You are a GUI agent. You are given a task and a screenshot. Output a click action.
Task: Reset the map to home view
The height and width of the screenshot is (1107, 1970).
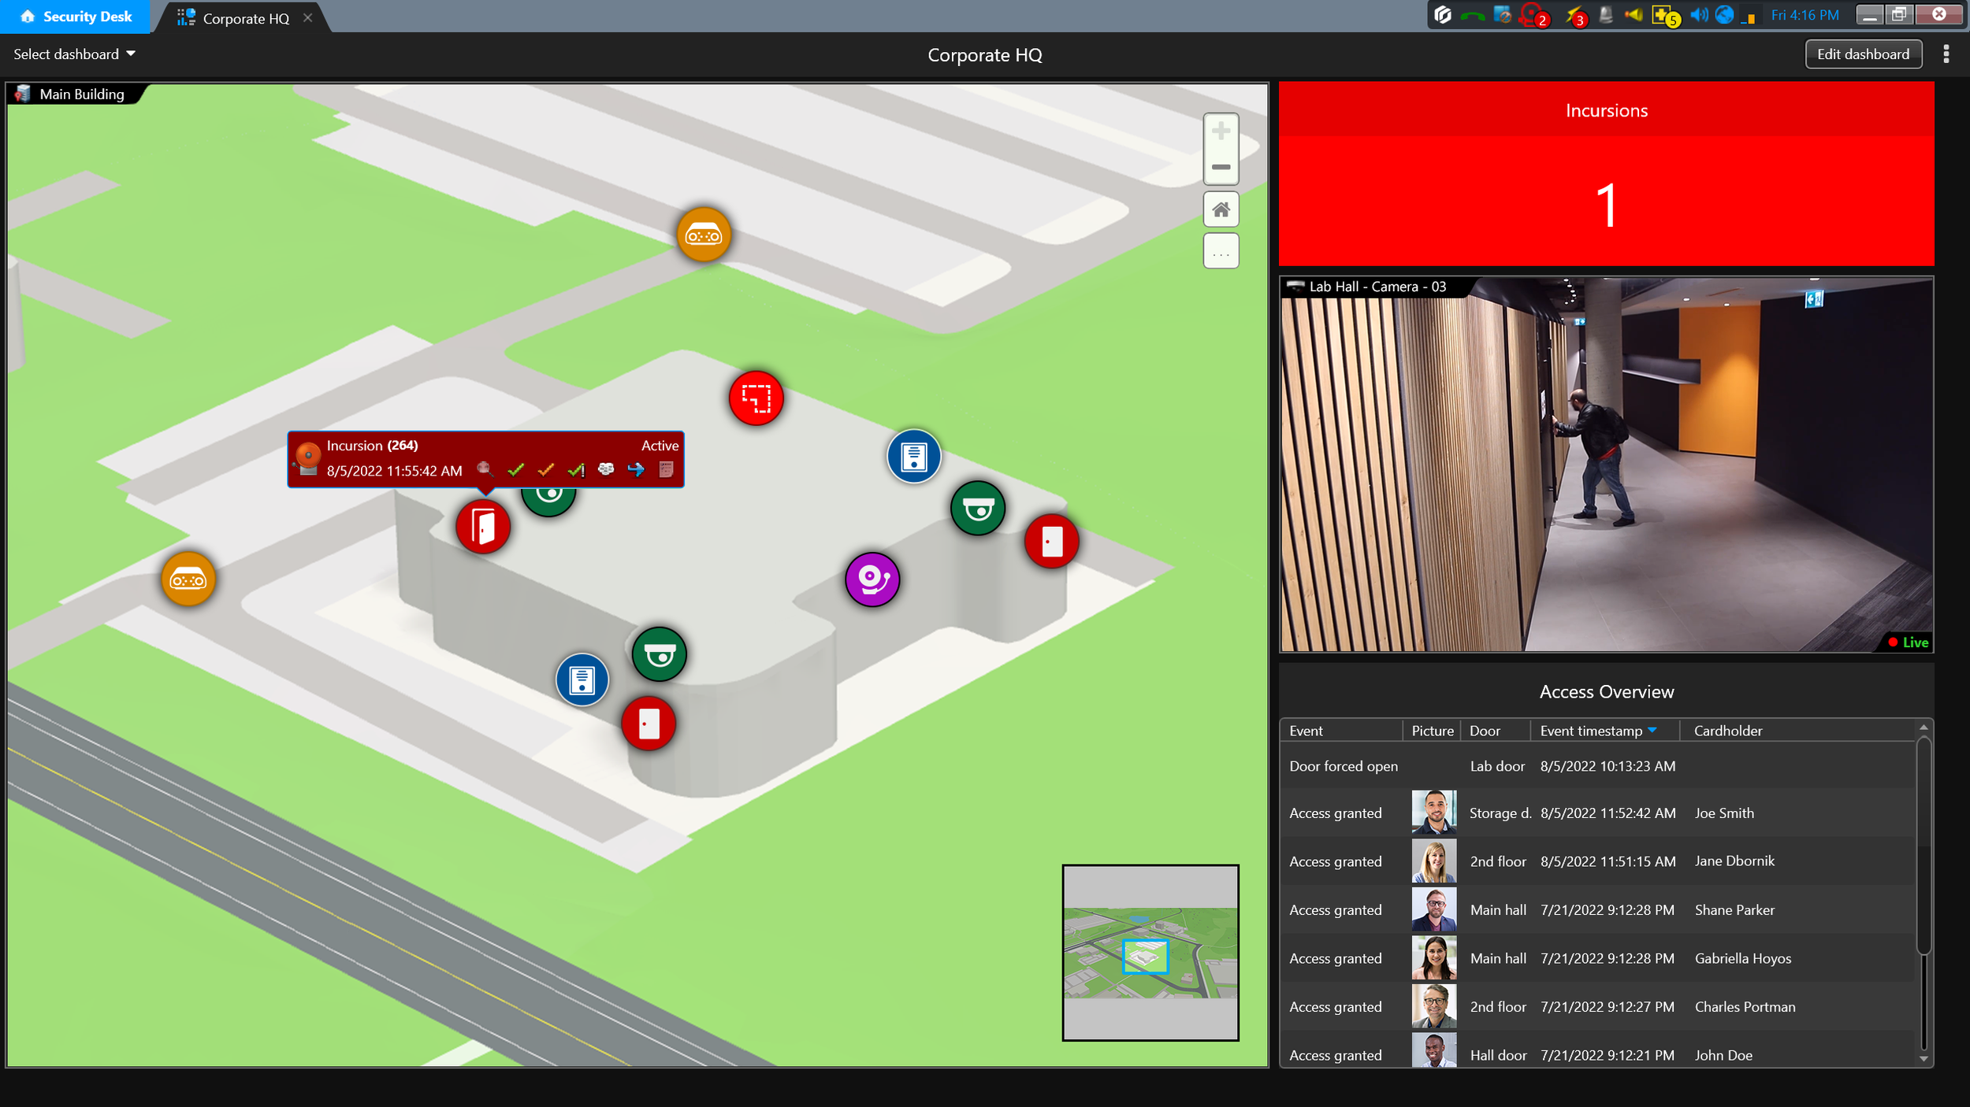[1221, 209]
